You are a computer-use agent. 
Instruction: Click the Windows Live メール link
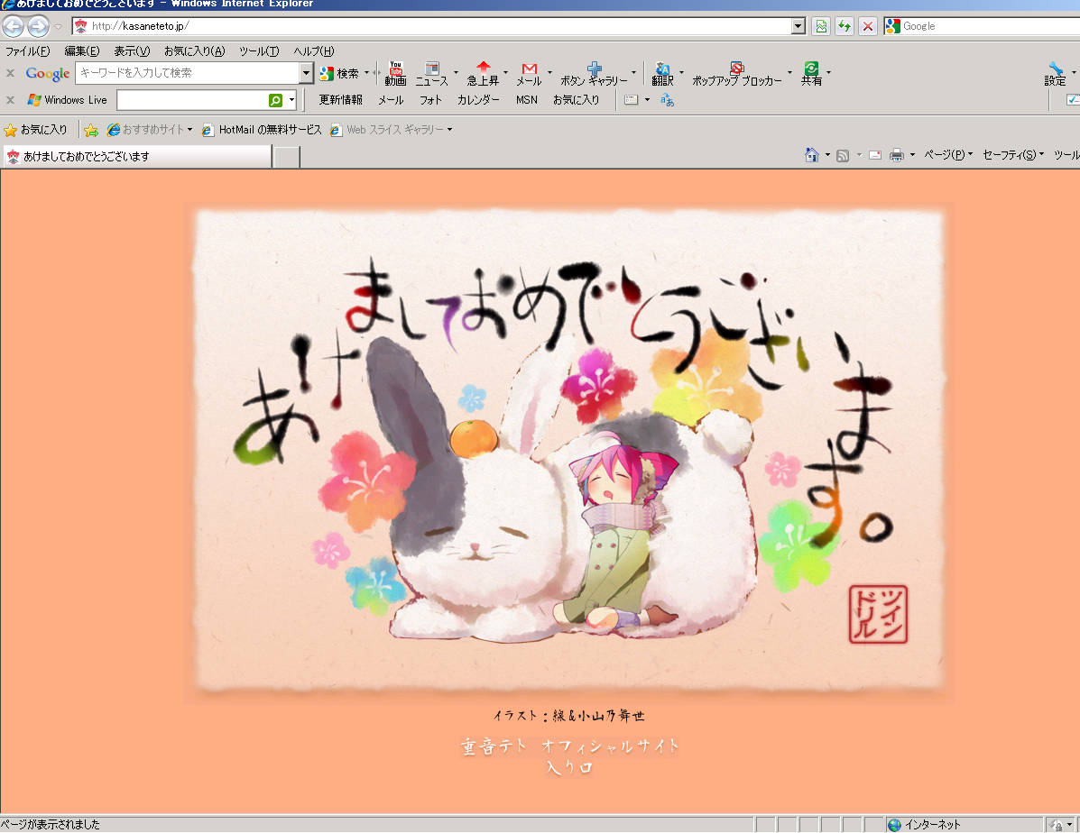click(x=391, y=100)
